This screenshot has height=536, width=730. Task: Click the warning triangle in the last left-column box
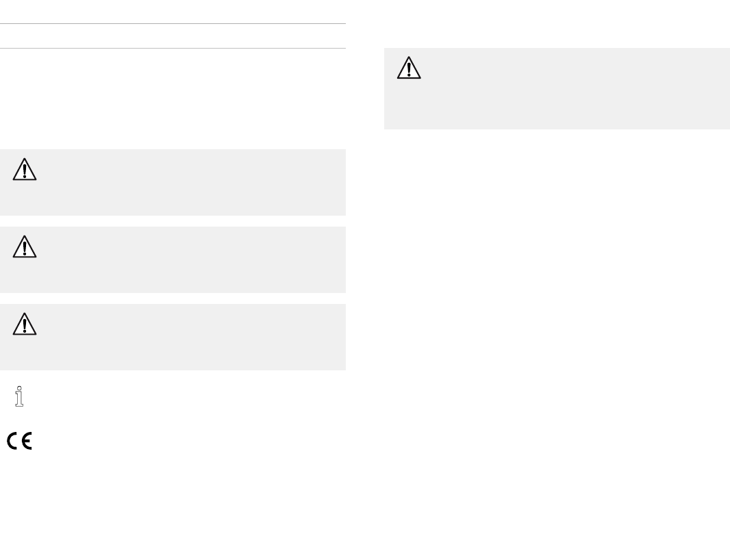(x=25, y=324)
